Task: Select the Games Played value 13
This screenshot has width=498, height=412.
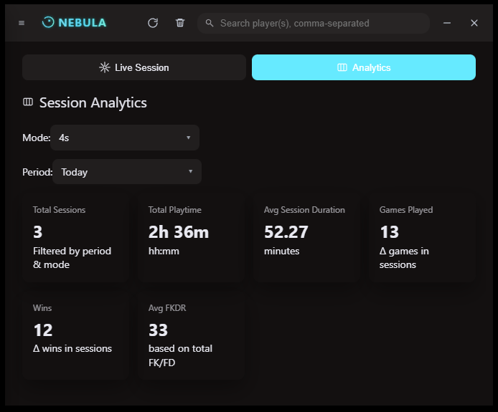Action: pos(390,232)
